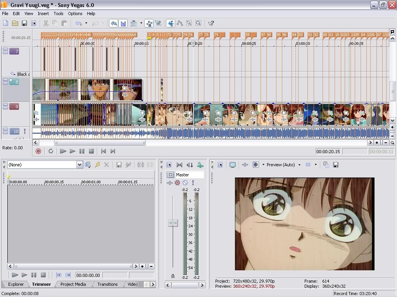Open the Insert menu

point(43,14)
